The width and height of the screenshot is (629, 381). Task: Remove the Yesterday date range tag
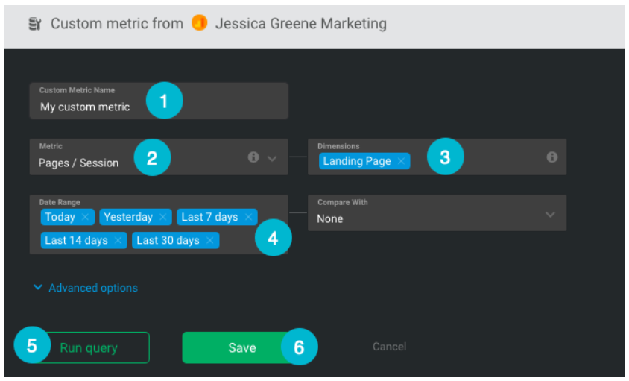(x=163, y=217)
